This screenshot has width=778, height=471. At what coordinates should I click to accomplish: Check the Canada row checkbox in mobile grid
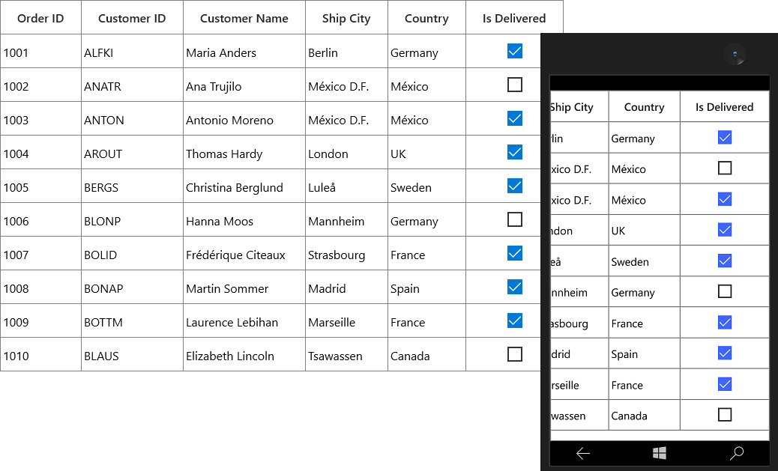[724, 414]
